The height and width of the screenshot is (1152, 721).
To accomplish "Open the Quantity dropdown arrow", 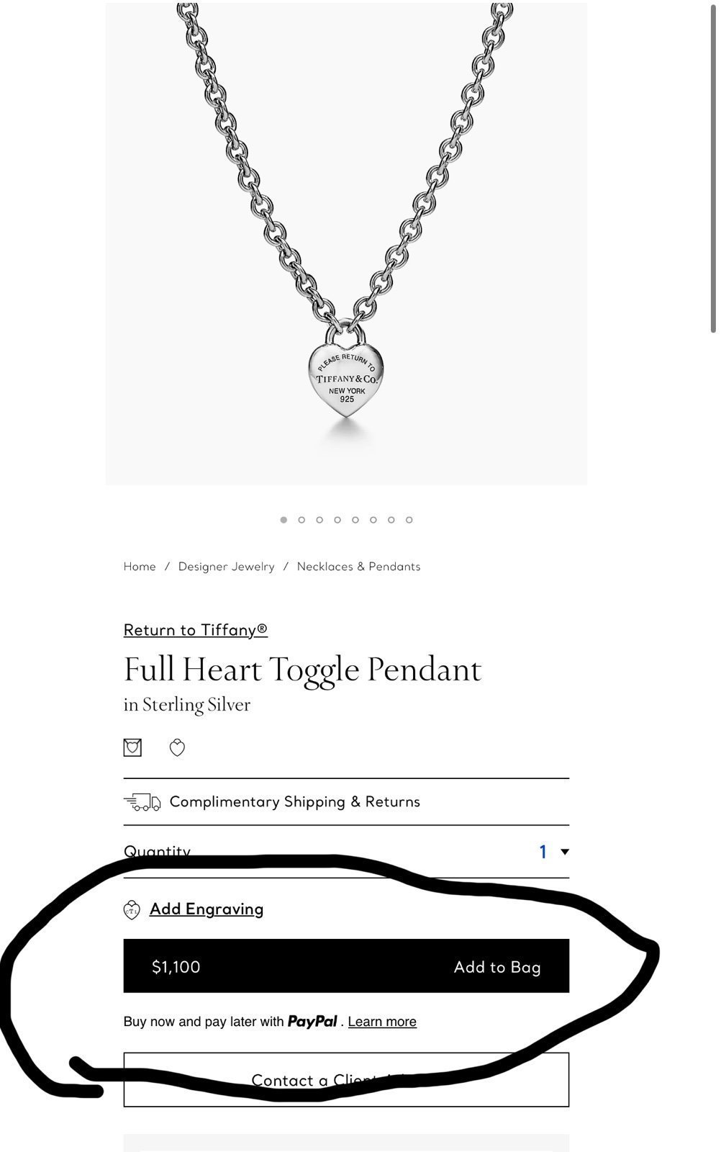I will pos(565,852).
